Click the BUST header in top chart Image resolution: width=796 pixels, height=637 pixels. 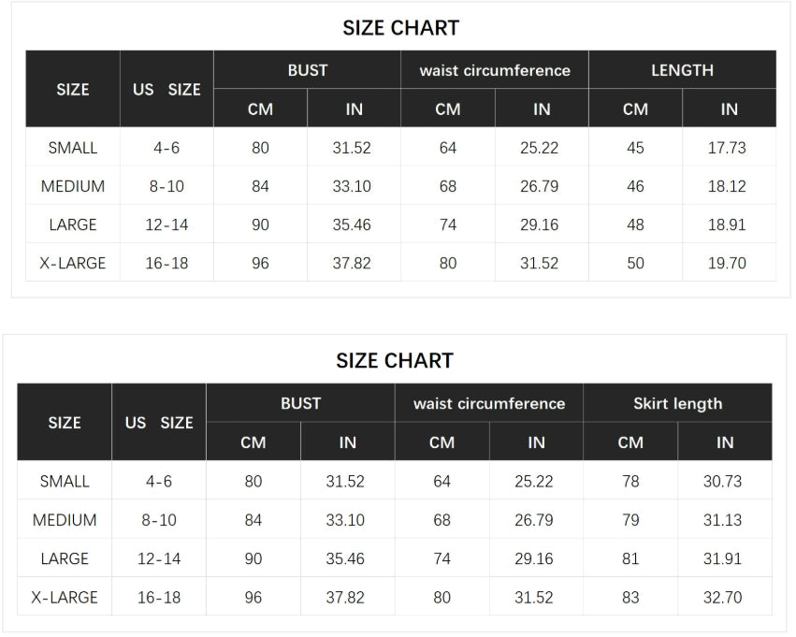pos(307,70)
